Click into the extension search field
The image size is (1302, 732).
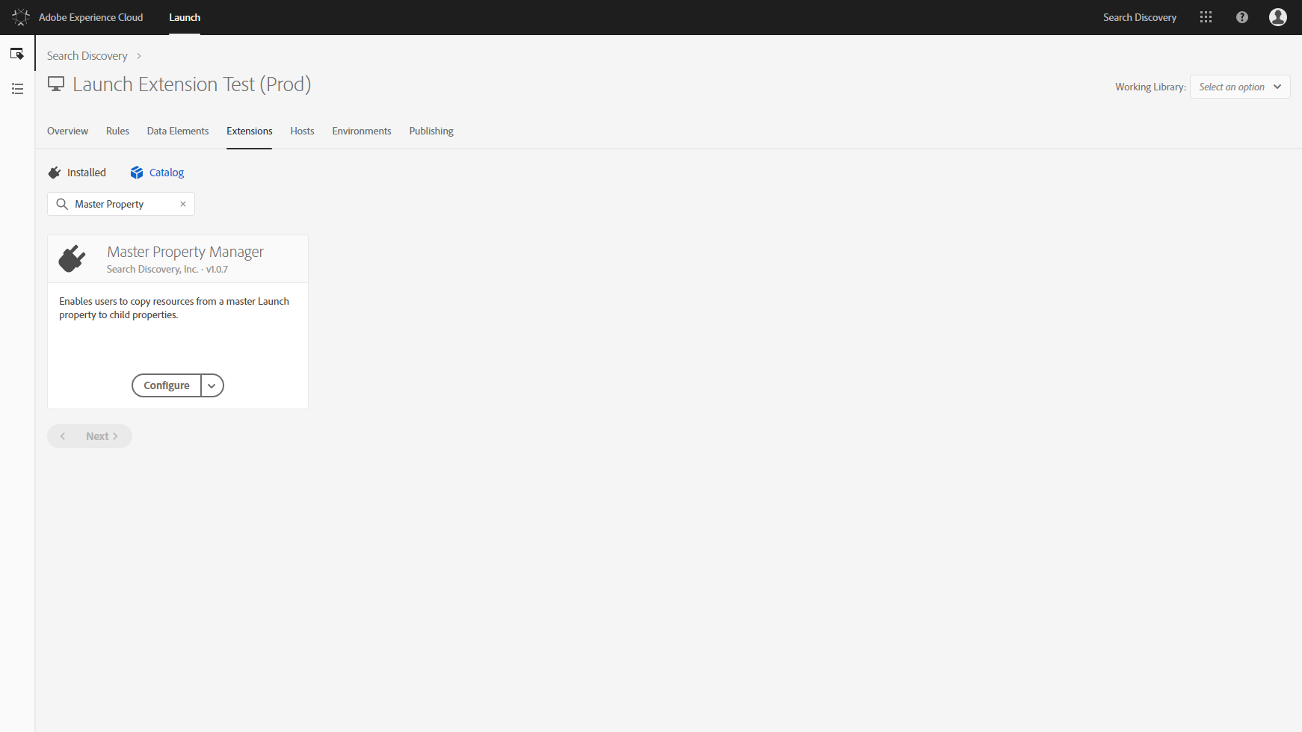tap(123, 204)
